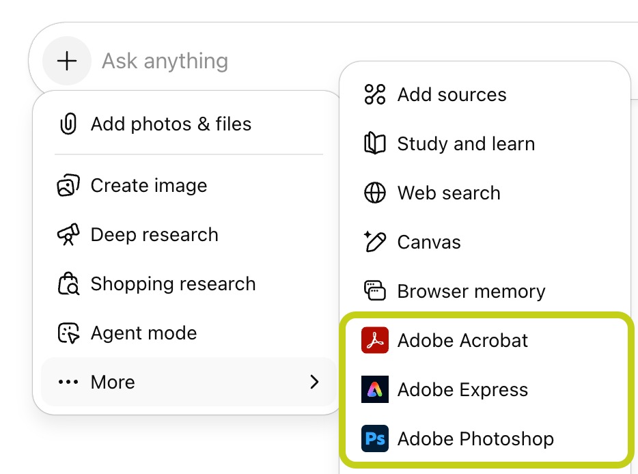The height and width of the screenshot is (474, 638).
Task: Select the Adobe Express icon
Action: point(374,389)
